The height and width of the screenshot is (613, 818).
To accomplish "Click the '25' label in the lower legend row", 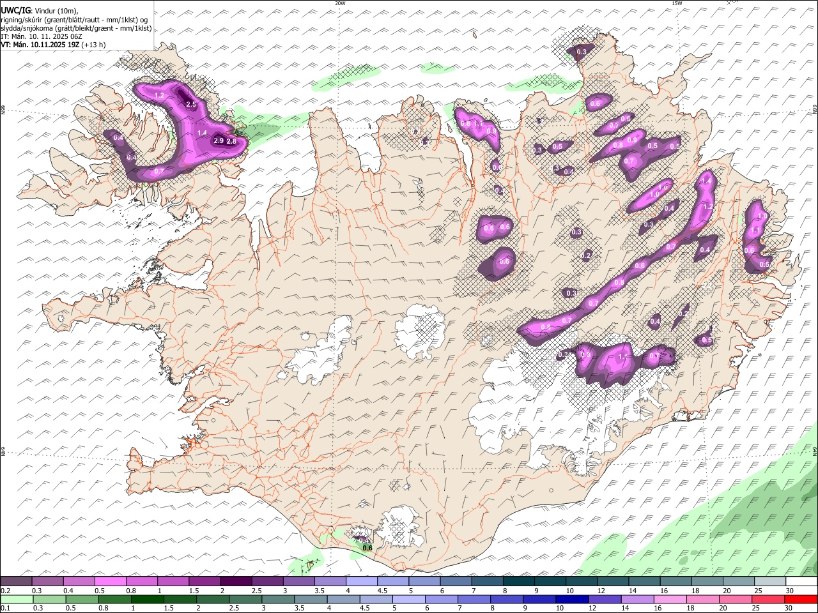I will [x=755, y=609].
